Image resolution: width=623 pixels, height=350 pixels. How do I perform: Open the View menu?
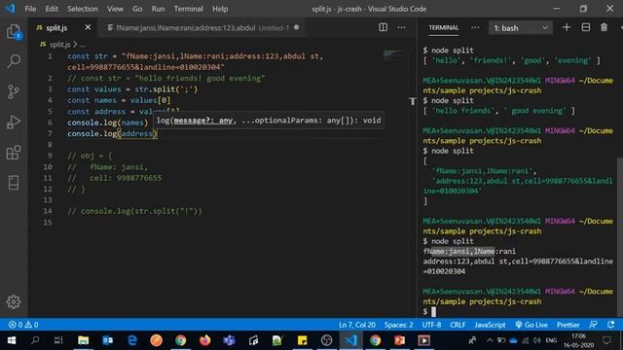(x=115, y=9)
